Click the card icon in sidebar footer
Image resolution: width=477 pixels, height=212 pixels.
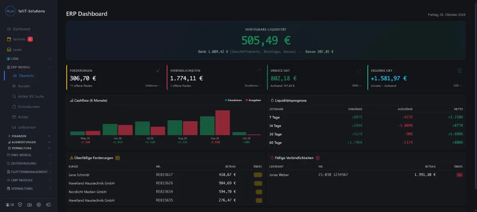tap(29, 204)
